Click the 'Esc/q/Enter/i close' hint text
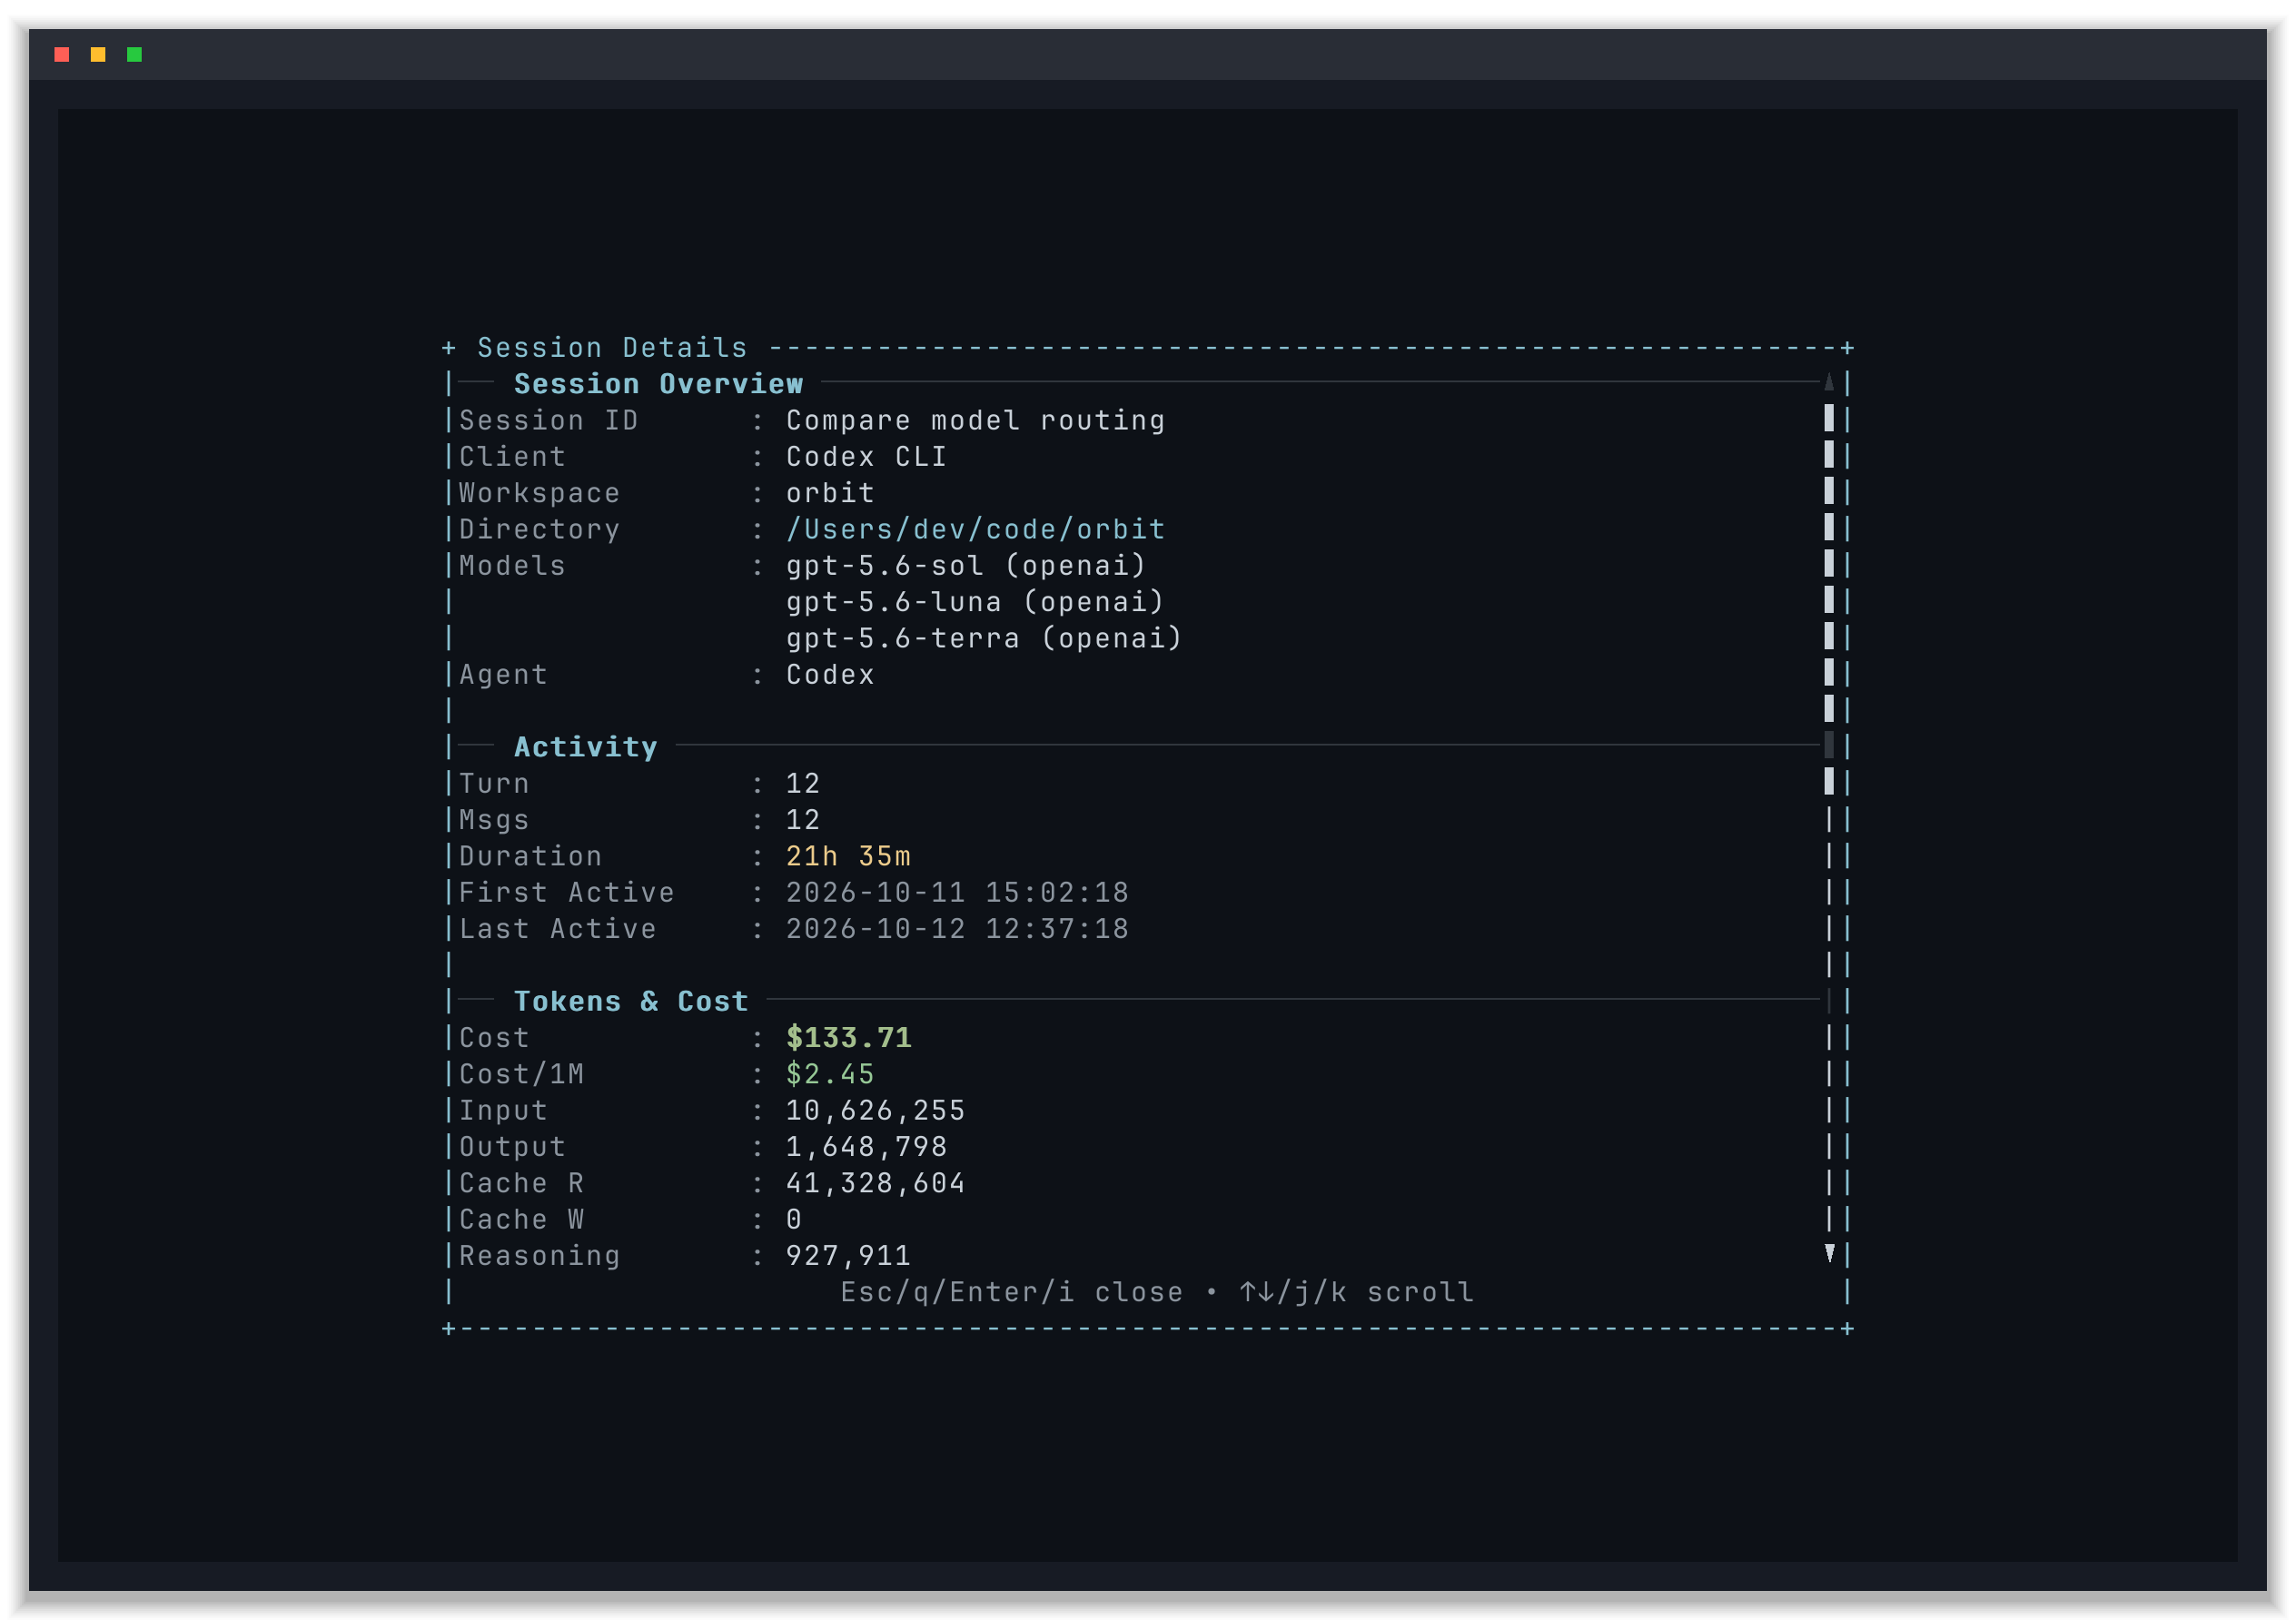The height and width of the screenshot is (1620, 2296). [x=1011, y=1292]
